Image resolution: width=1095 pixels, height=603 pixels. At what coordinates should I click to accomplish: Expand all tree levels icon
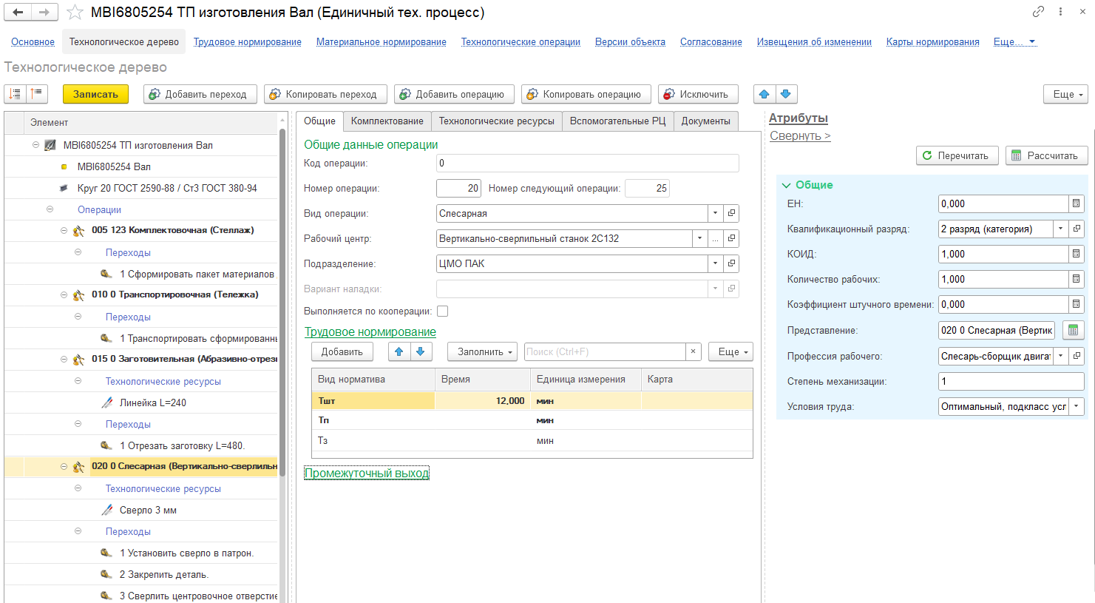16,94
